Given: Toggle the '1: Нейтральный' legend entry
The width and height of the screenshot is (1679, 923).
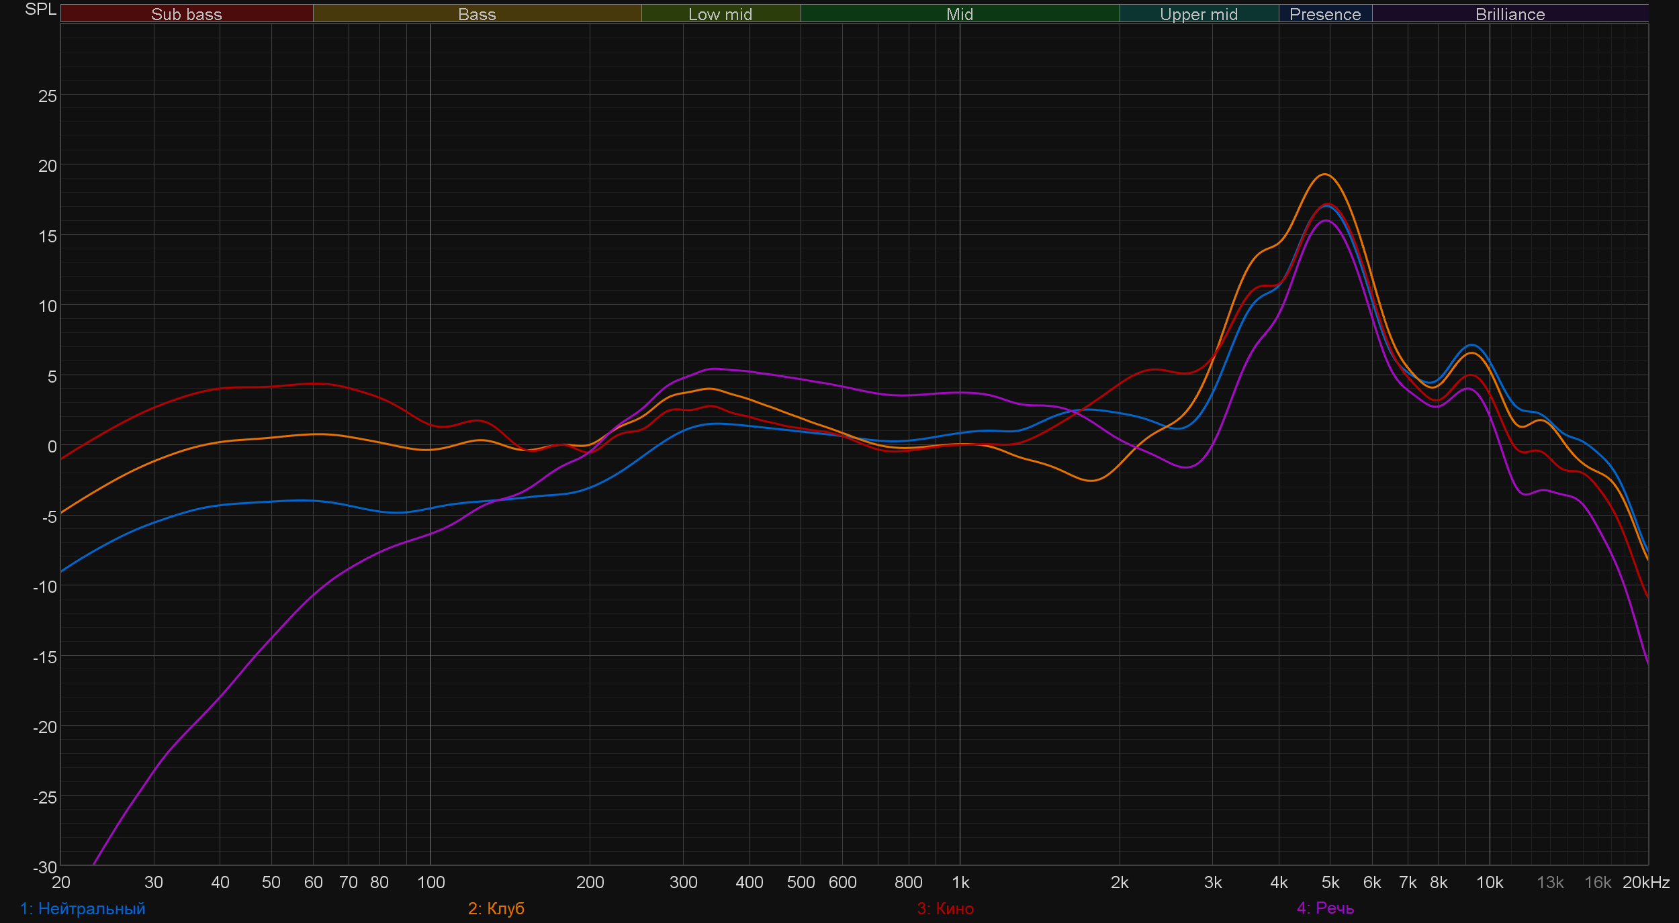Looking at the screenshot, I should coord(83,908).
